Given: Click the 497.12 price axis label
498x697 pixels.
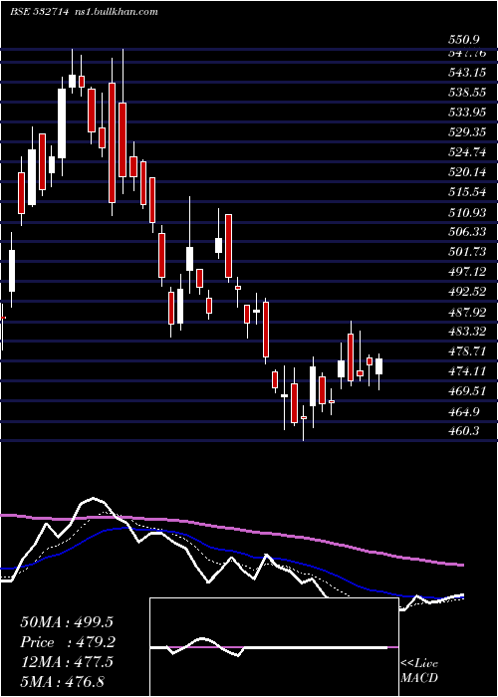Looking at the screenshot, I should tap(467, 272).
